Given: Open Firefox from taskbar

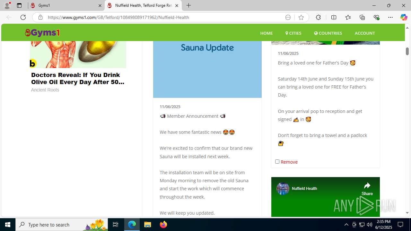Looking at the screenshot, I should coord(163,225).
